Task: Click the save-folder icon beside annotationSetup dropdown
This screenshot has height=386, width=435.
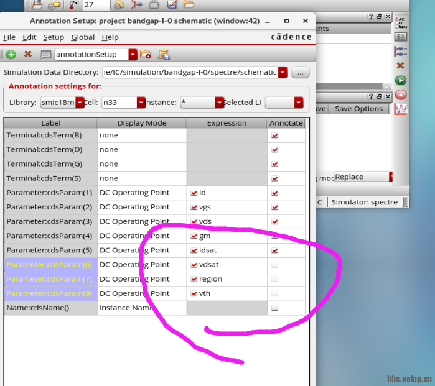Action: (164, 55)
